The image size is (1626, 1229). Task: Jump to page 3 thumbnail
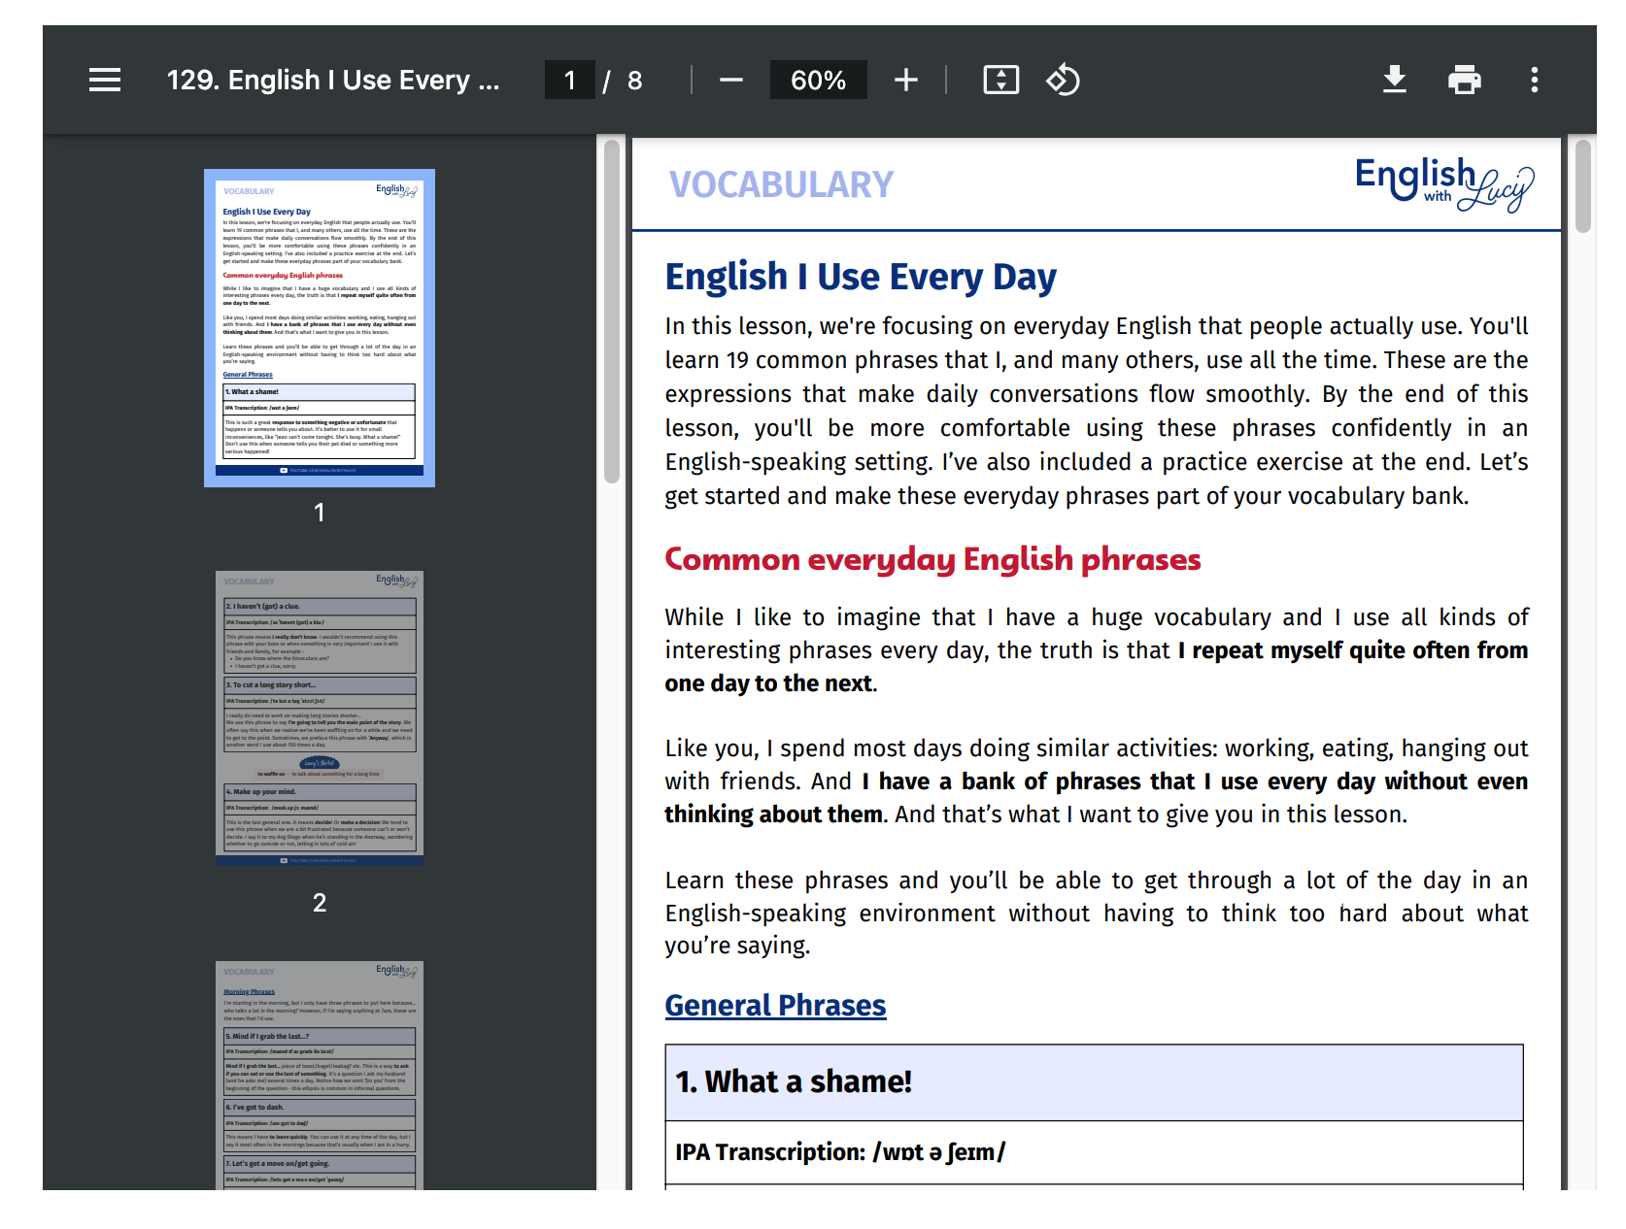[x=320, y=1075]
